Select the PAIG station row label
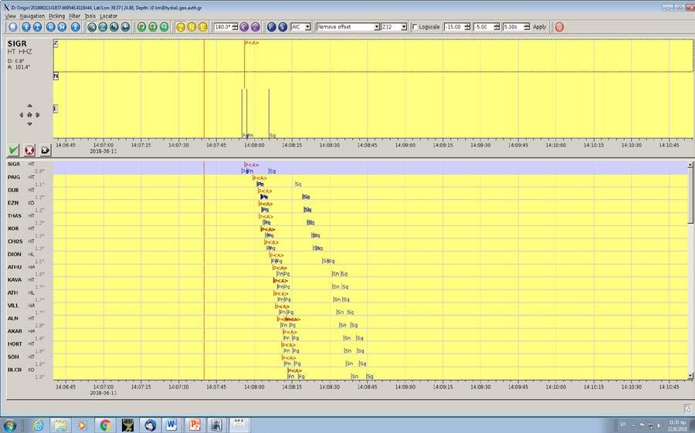Viewport: 695px width, 433px height. click(x=14, y=178)
